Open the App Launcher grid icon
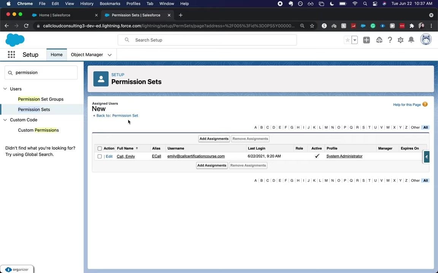Viewport: 438px width, 273px height. (x=11, y=55)
